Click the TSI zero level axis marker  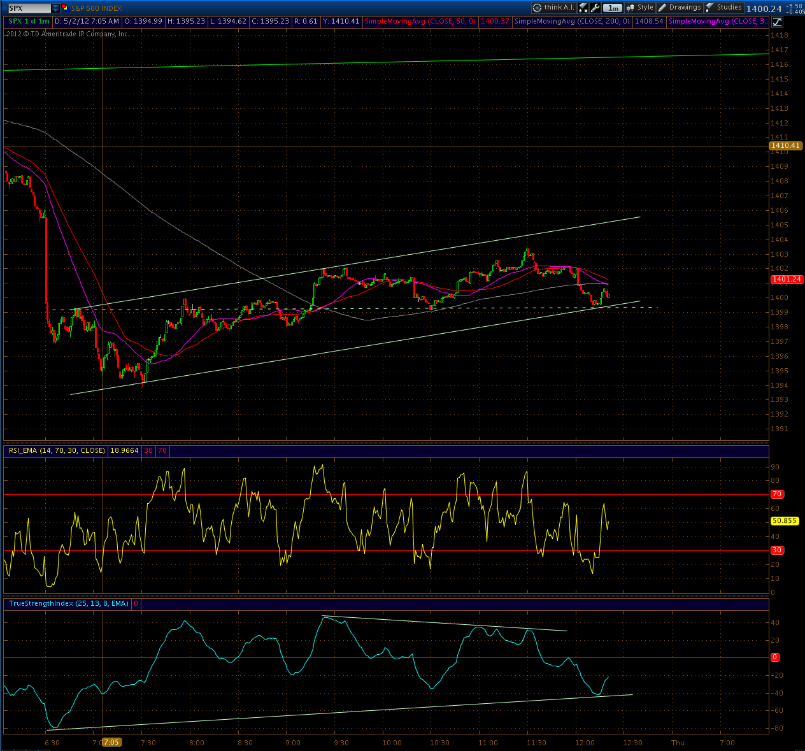point(775,657)
